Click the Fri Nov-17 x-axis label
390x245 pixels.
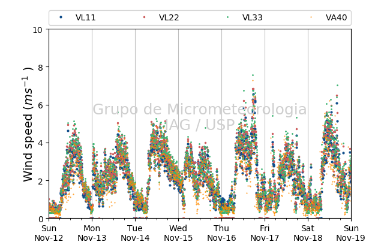(265, 233)
